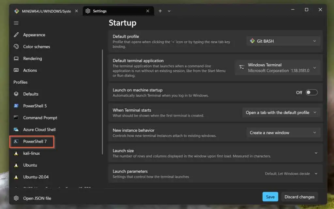Switch to the Settings tab
This screenshot has width=334, height=209.
(x=118, y=11)
